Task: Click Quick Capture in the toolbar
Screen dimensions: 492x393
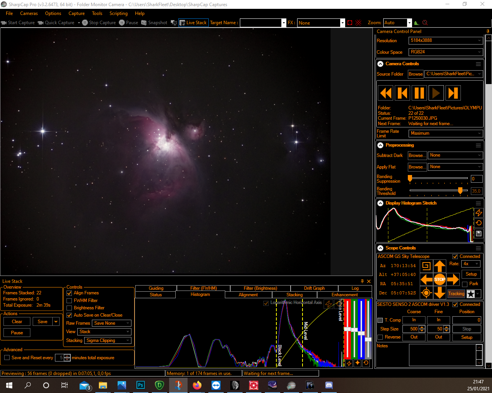Action: coord(56,23)
